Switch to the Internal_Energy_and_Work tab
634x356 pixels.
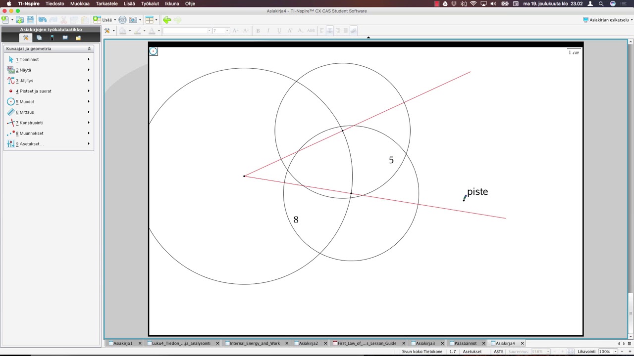tap(255, 343)
